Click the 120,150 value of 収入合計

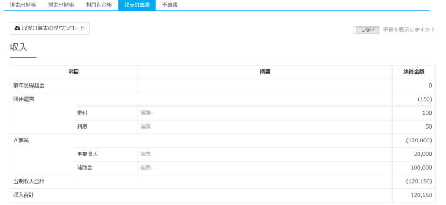point(422,195)
